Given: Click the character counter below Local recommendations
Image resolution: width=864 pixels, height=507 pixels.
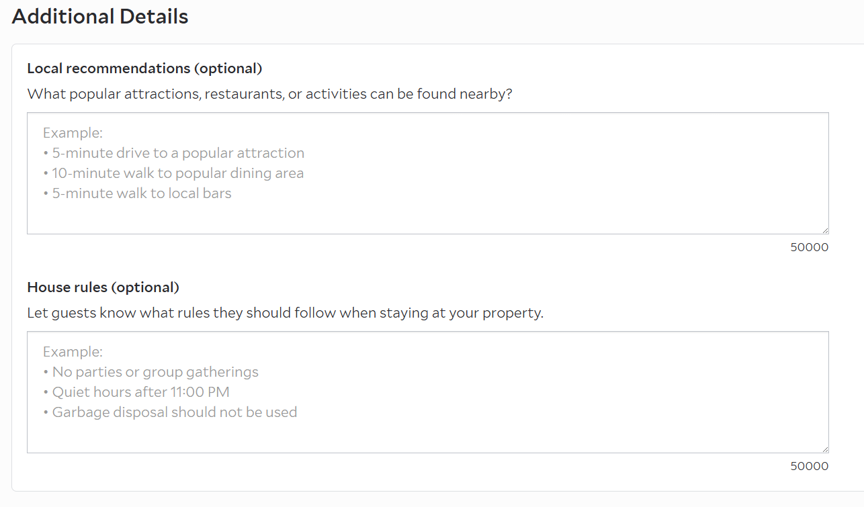Looking at the screenshot, I should [x=809, y=247].
